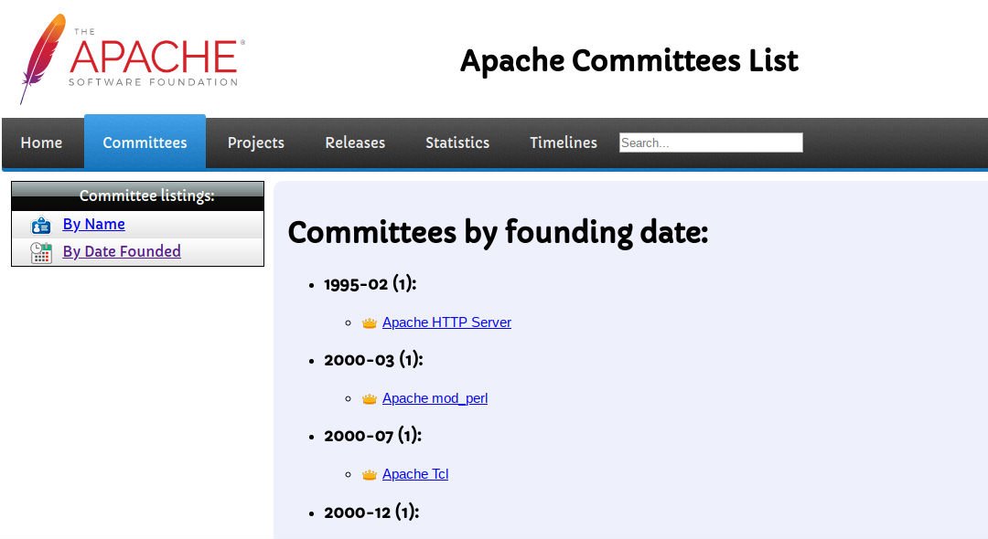Click the Committees by founding date heading
Screen dimensions: 988x539
coord(498,232)
